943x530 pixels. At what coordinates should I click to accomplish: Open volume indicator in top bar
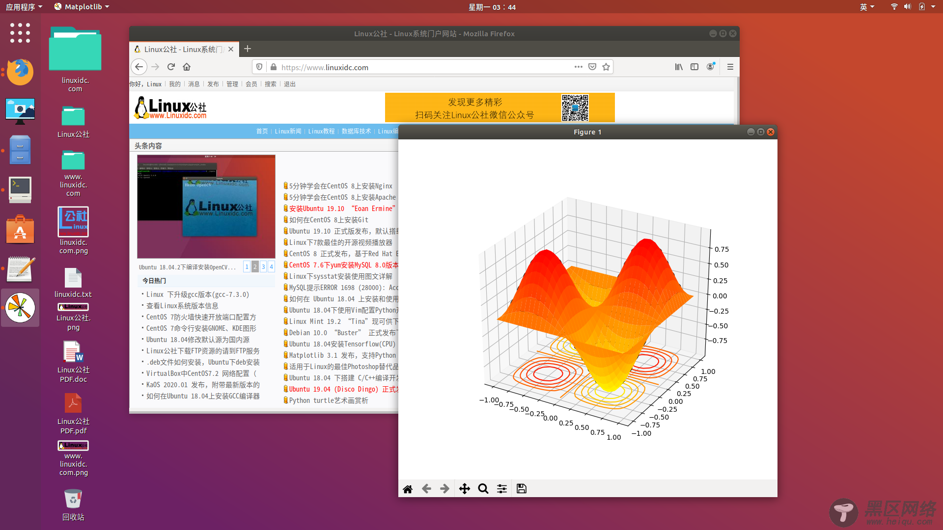pyautogui.click(x=907, y=7)
